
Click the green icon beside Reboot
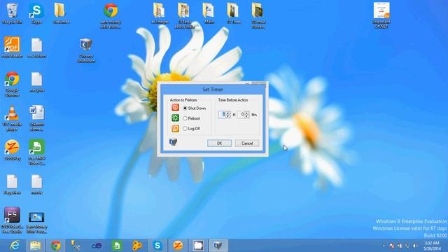coord(175,118)
